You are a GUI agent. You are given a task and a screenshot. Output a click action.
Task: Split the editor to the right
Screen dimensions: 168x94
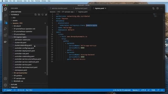coord(157,8)
